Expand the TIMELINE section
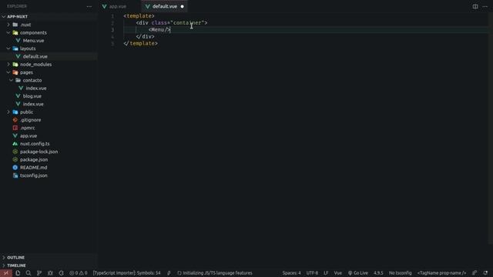Screen dimensions: 493x277 16,265
